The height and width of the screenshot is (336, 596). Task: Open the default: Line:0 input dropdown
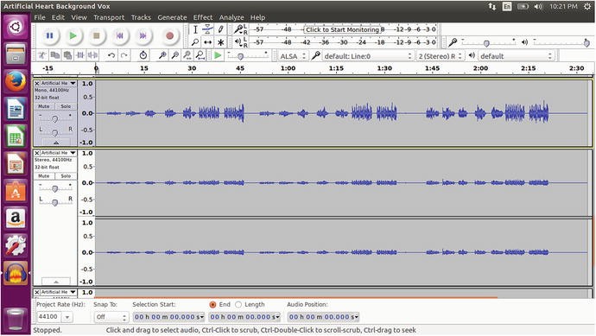367,56
